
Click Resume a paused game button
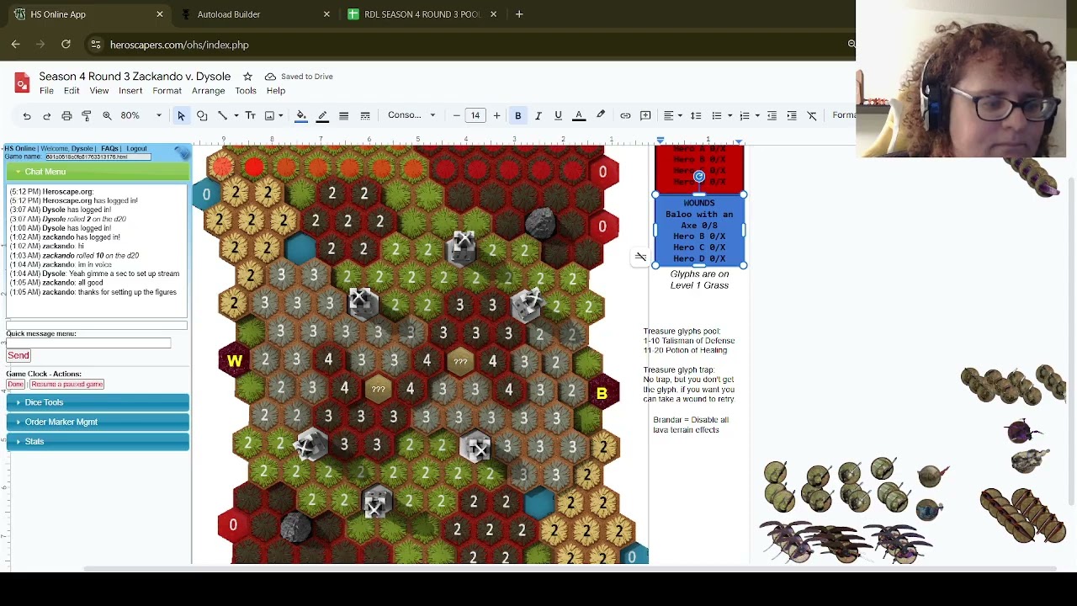pyautogui.click(x=66, y=385)
